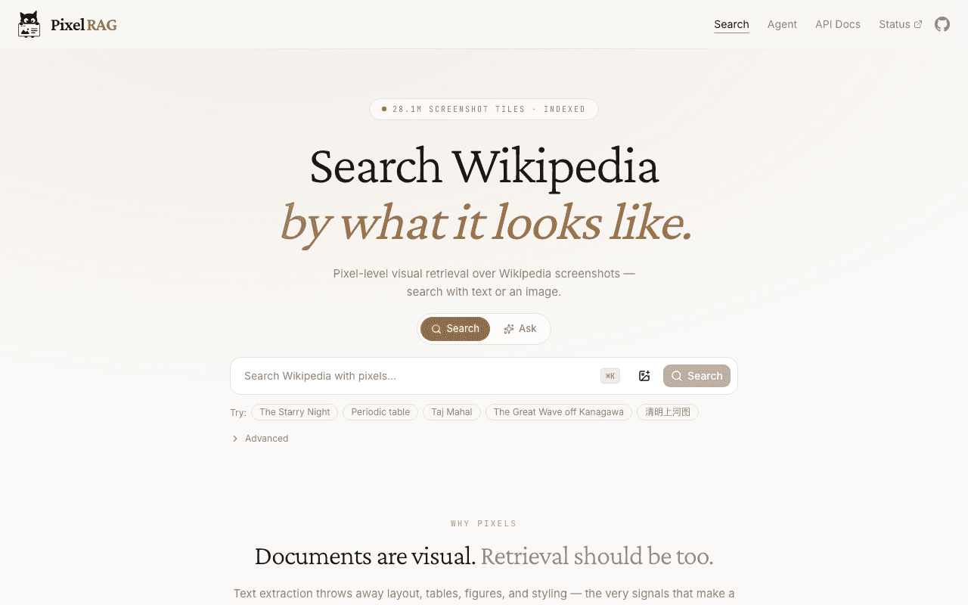Try The Great Wave off Kanagawa suggestion

click(x=559, y=412)
